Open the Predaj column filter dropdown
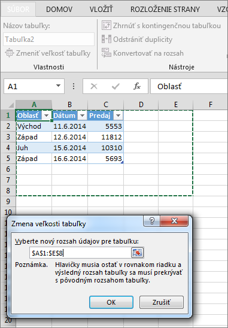The image size is (228, 328). [x=118, y=116]
